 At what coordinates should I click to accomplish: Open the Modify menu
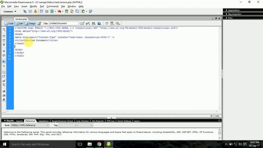tap(33, 7)
